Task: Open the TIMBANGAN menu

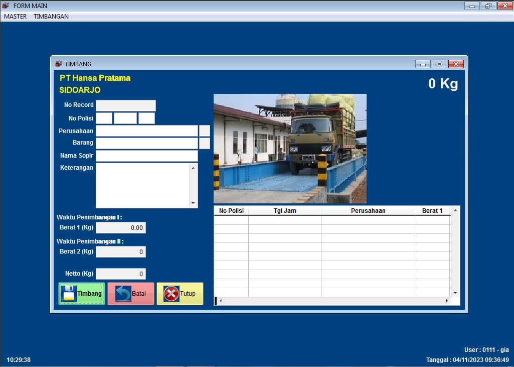Action: 51,16
